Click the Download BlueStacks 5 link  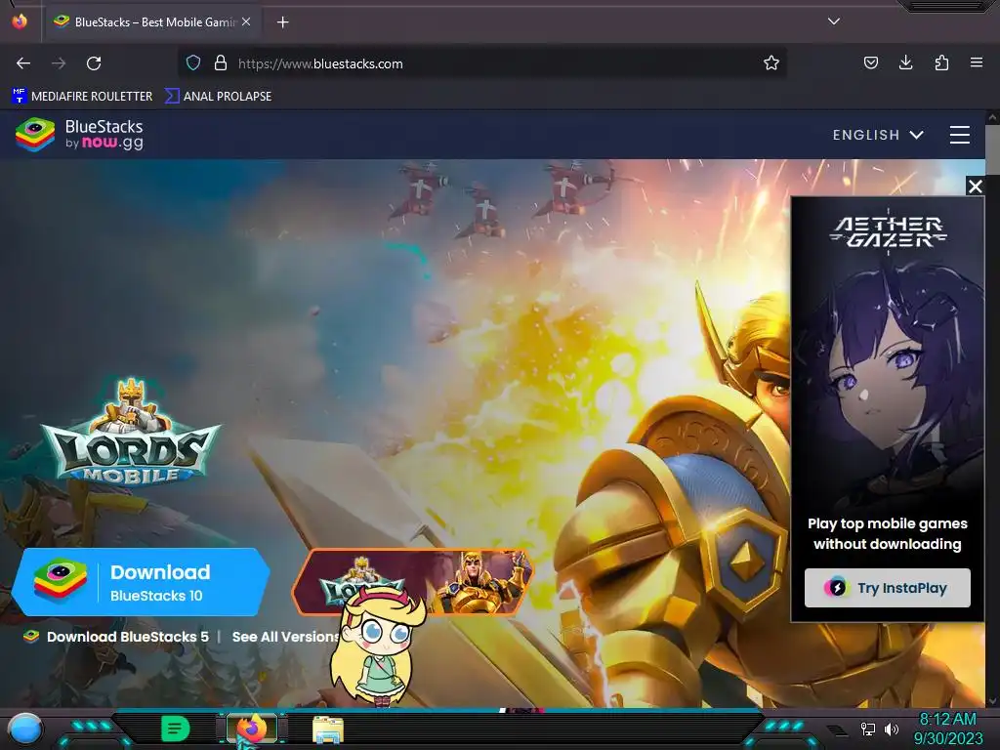(x=116, y=637)
